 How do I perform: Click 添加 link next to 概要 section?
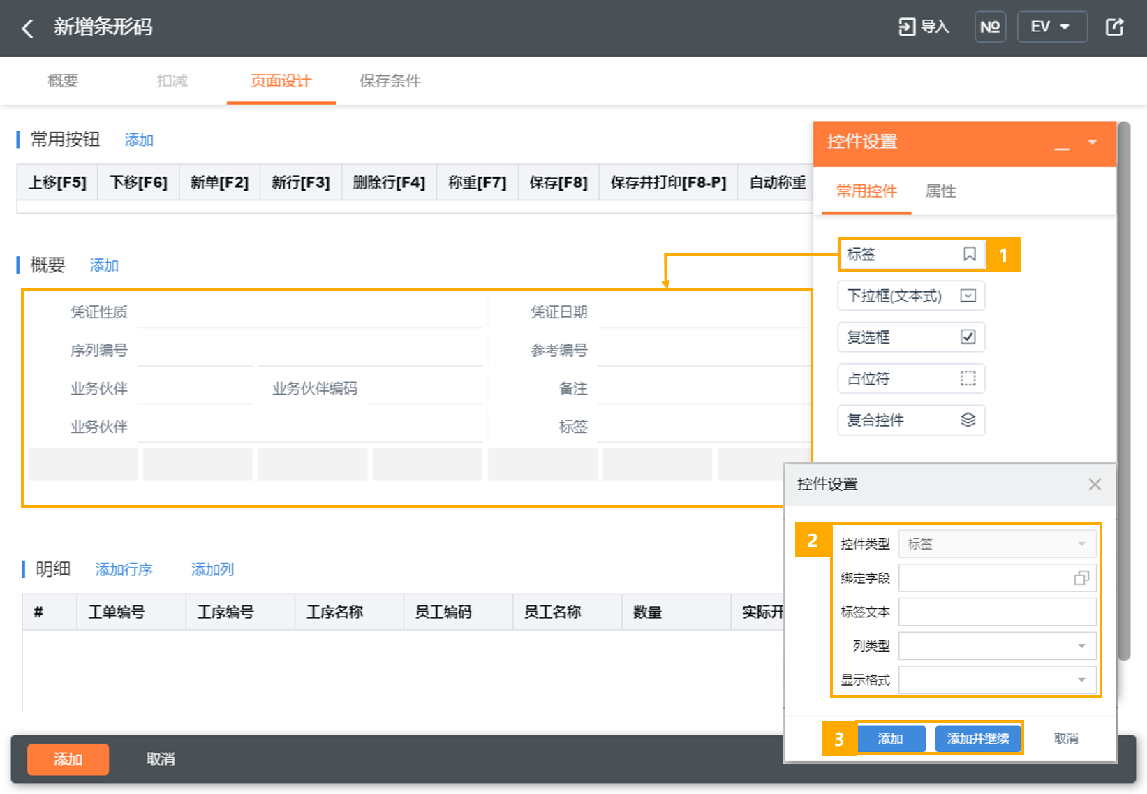pos(104,265)
